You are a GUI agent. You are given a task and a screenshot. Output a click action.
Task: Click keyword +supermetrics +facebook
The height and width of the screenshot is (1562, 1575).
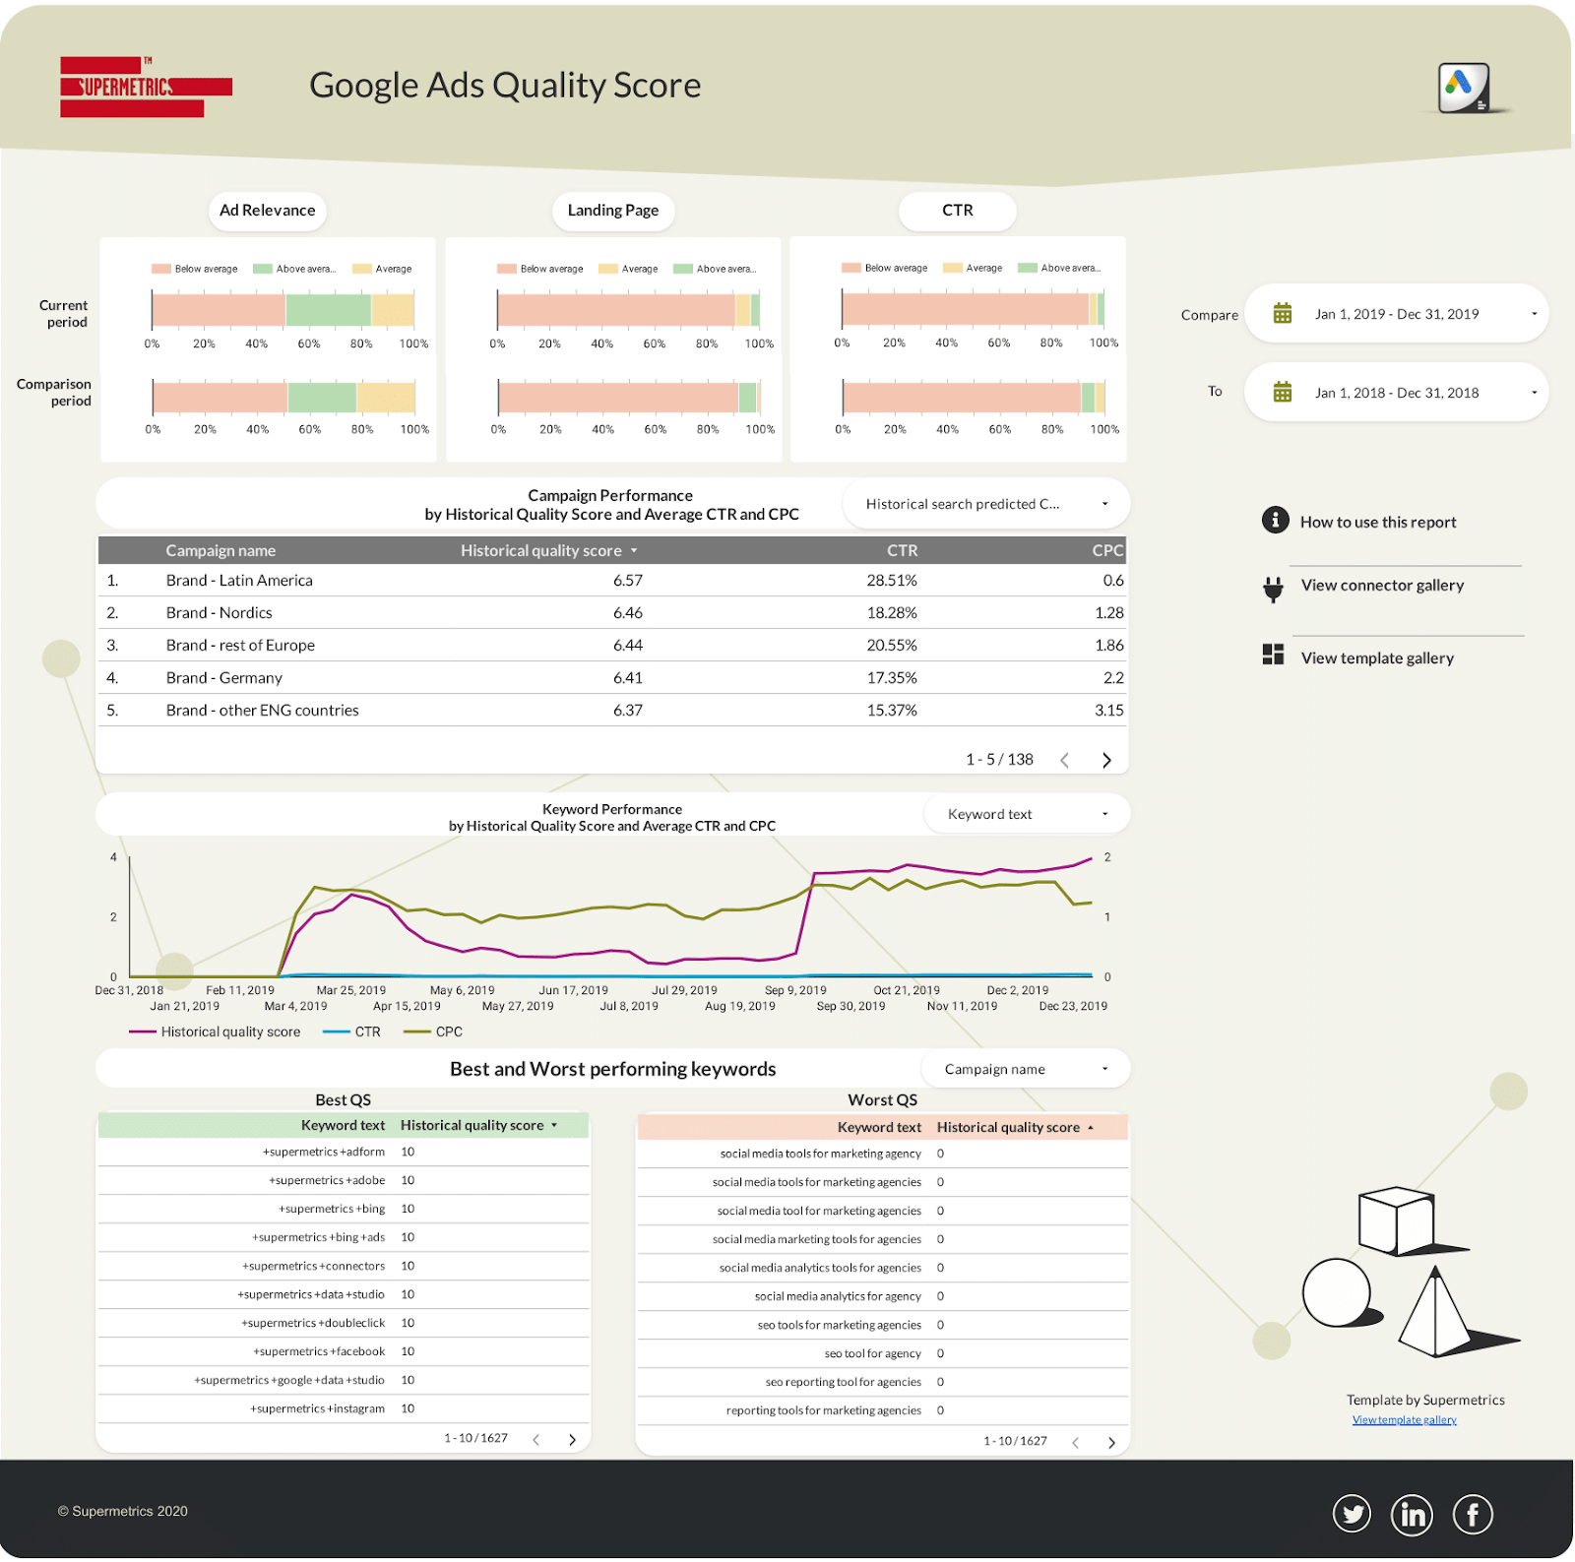(319, 1351)
